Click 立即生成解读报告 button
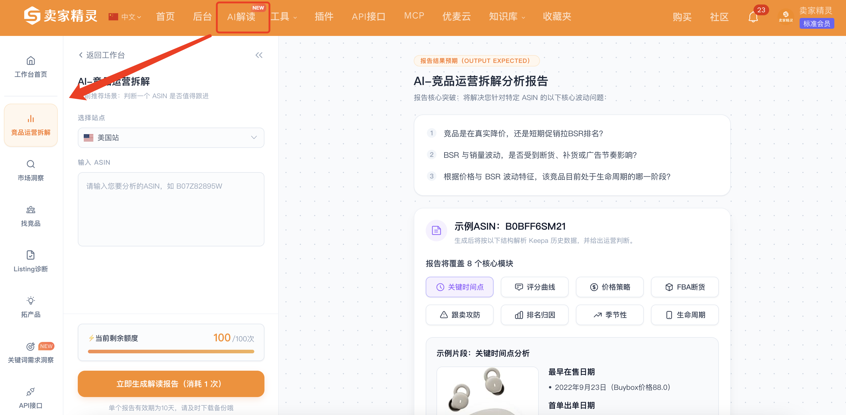The height and width of the screenshot is (415, 846). tap(171, 384)
